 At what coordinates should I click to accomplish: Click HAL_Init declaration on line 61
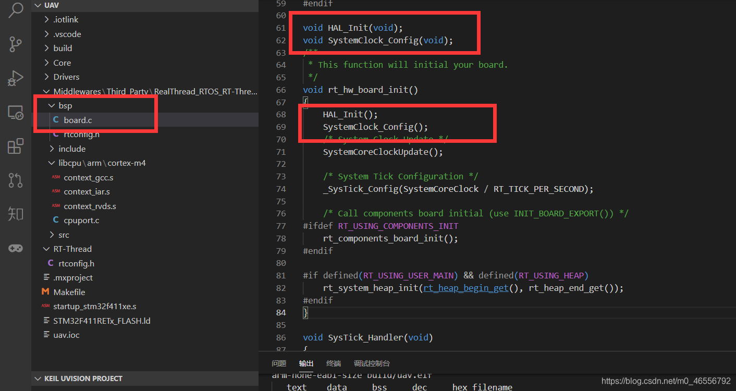tap(348, 28)
